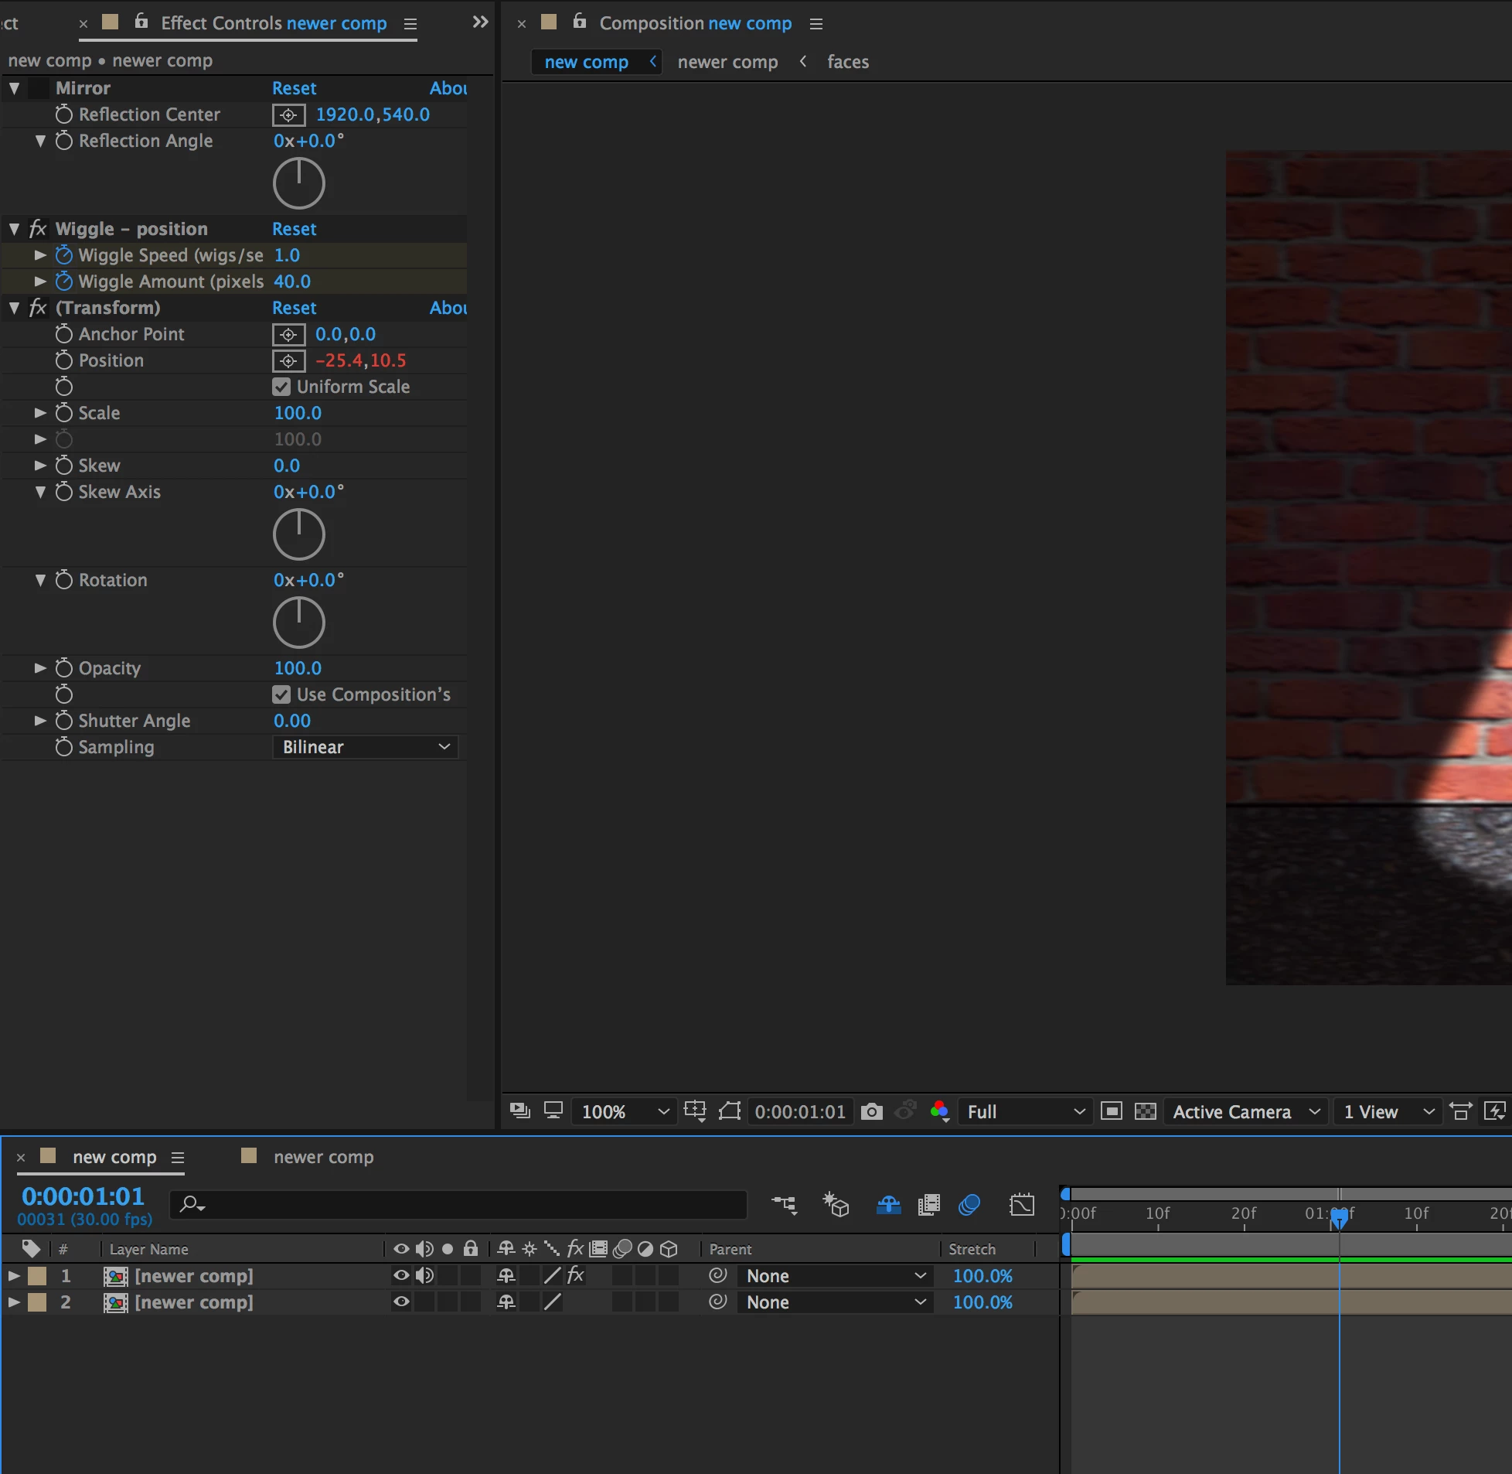Toggle the Rotation stopwatch icon
1512x1474 pixels.
pyautogui.click(x=64, y=580)
